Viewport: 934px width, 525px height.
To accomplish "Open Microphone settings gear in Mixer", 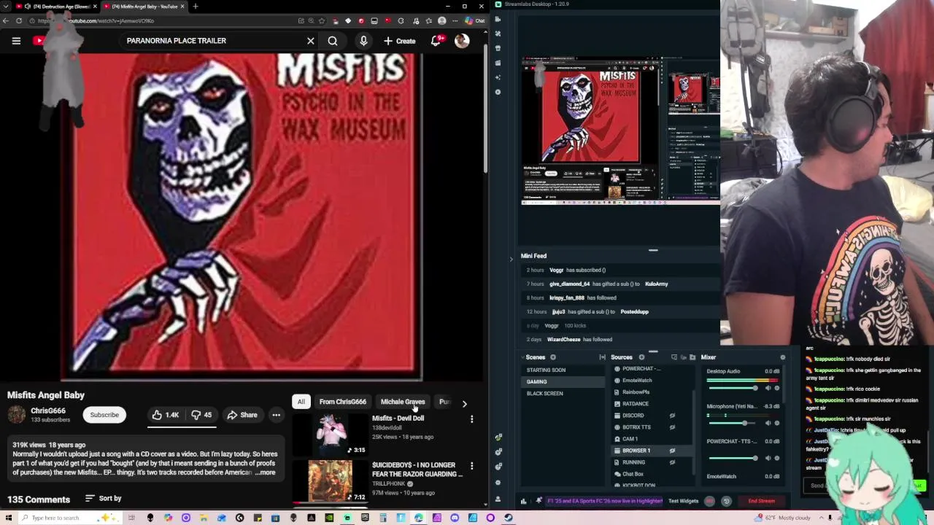I will point(776,423).
